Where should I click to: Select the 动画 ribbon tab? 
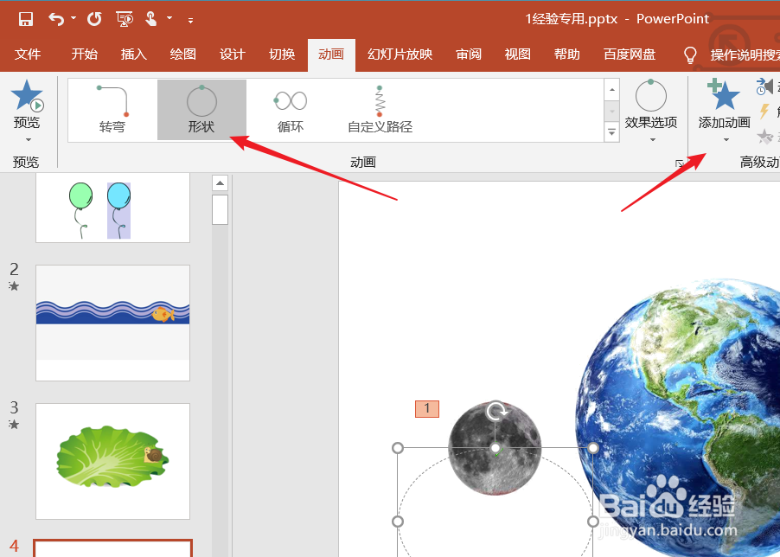coord(331,54)
